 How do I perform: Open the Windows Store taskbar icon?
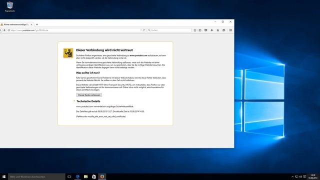point(94,176)
